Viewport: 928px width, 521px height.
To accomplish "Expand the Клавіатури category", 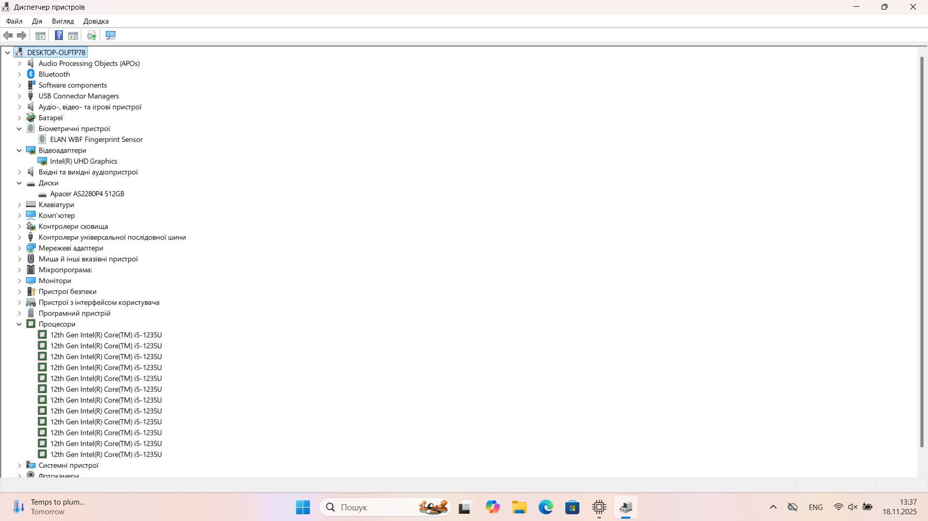I will [x=19, y=205].
